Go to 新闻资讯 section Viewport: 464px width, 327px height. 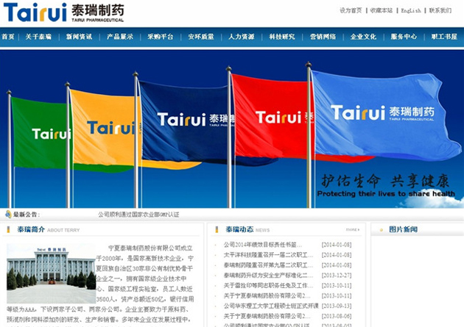pyautogui.click(x=79, y=37)
